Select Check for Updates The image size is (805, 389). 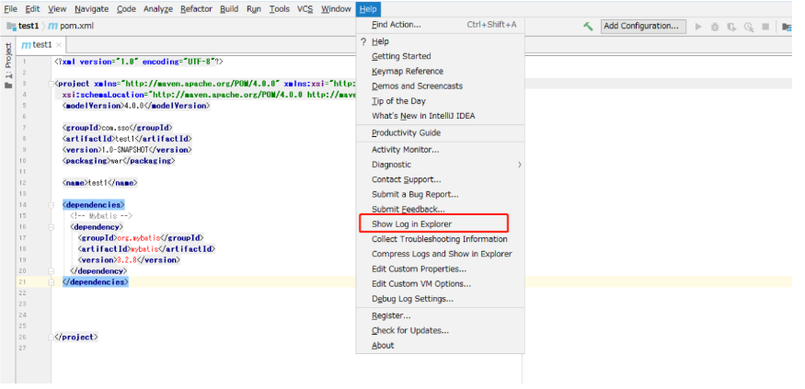tap(441, 330)
